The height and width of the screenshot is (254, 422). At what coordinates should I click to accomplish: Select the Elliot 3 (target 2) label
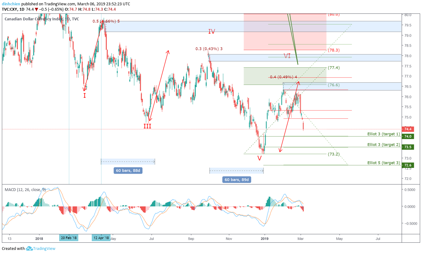383,145
